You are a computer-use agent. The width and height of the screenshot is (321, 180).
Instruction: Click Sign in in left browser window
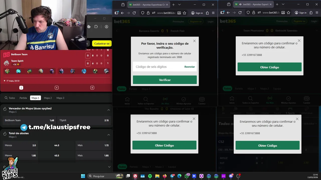coord(197,13)
